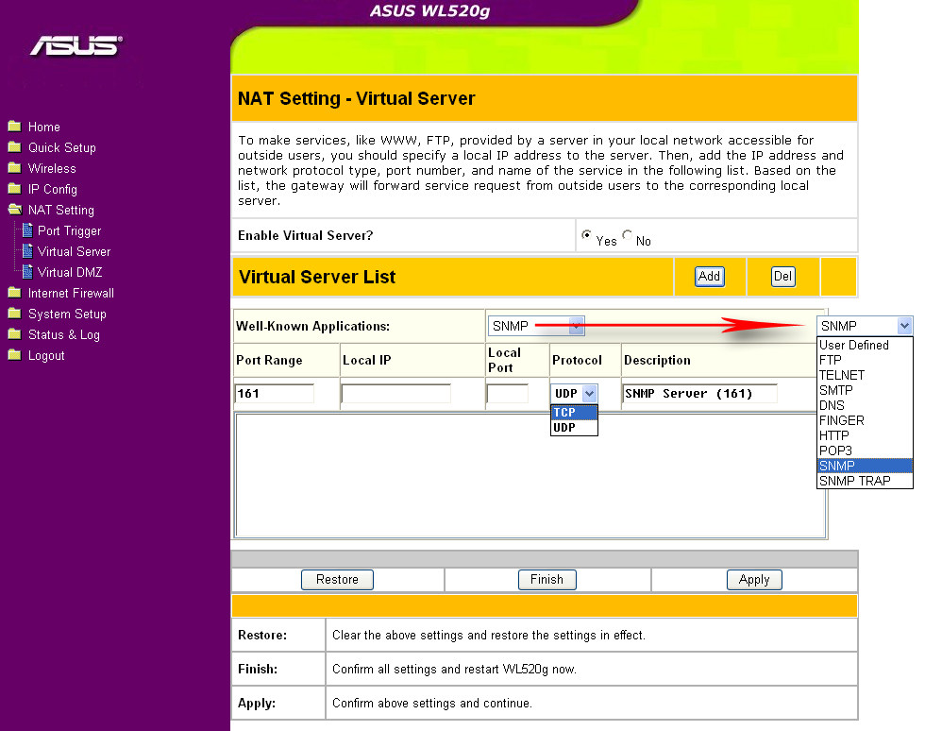Click the Apply button

pos(754,579)
